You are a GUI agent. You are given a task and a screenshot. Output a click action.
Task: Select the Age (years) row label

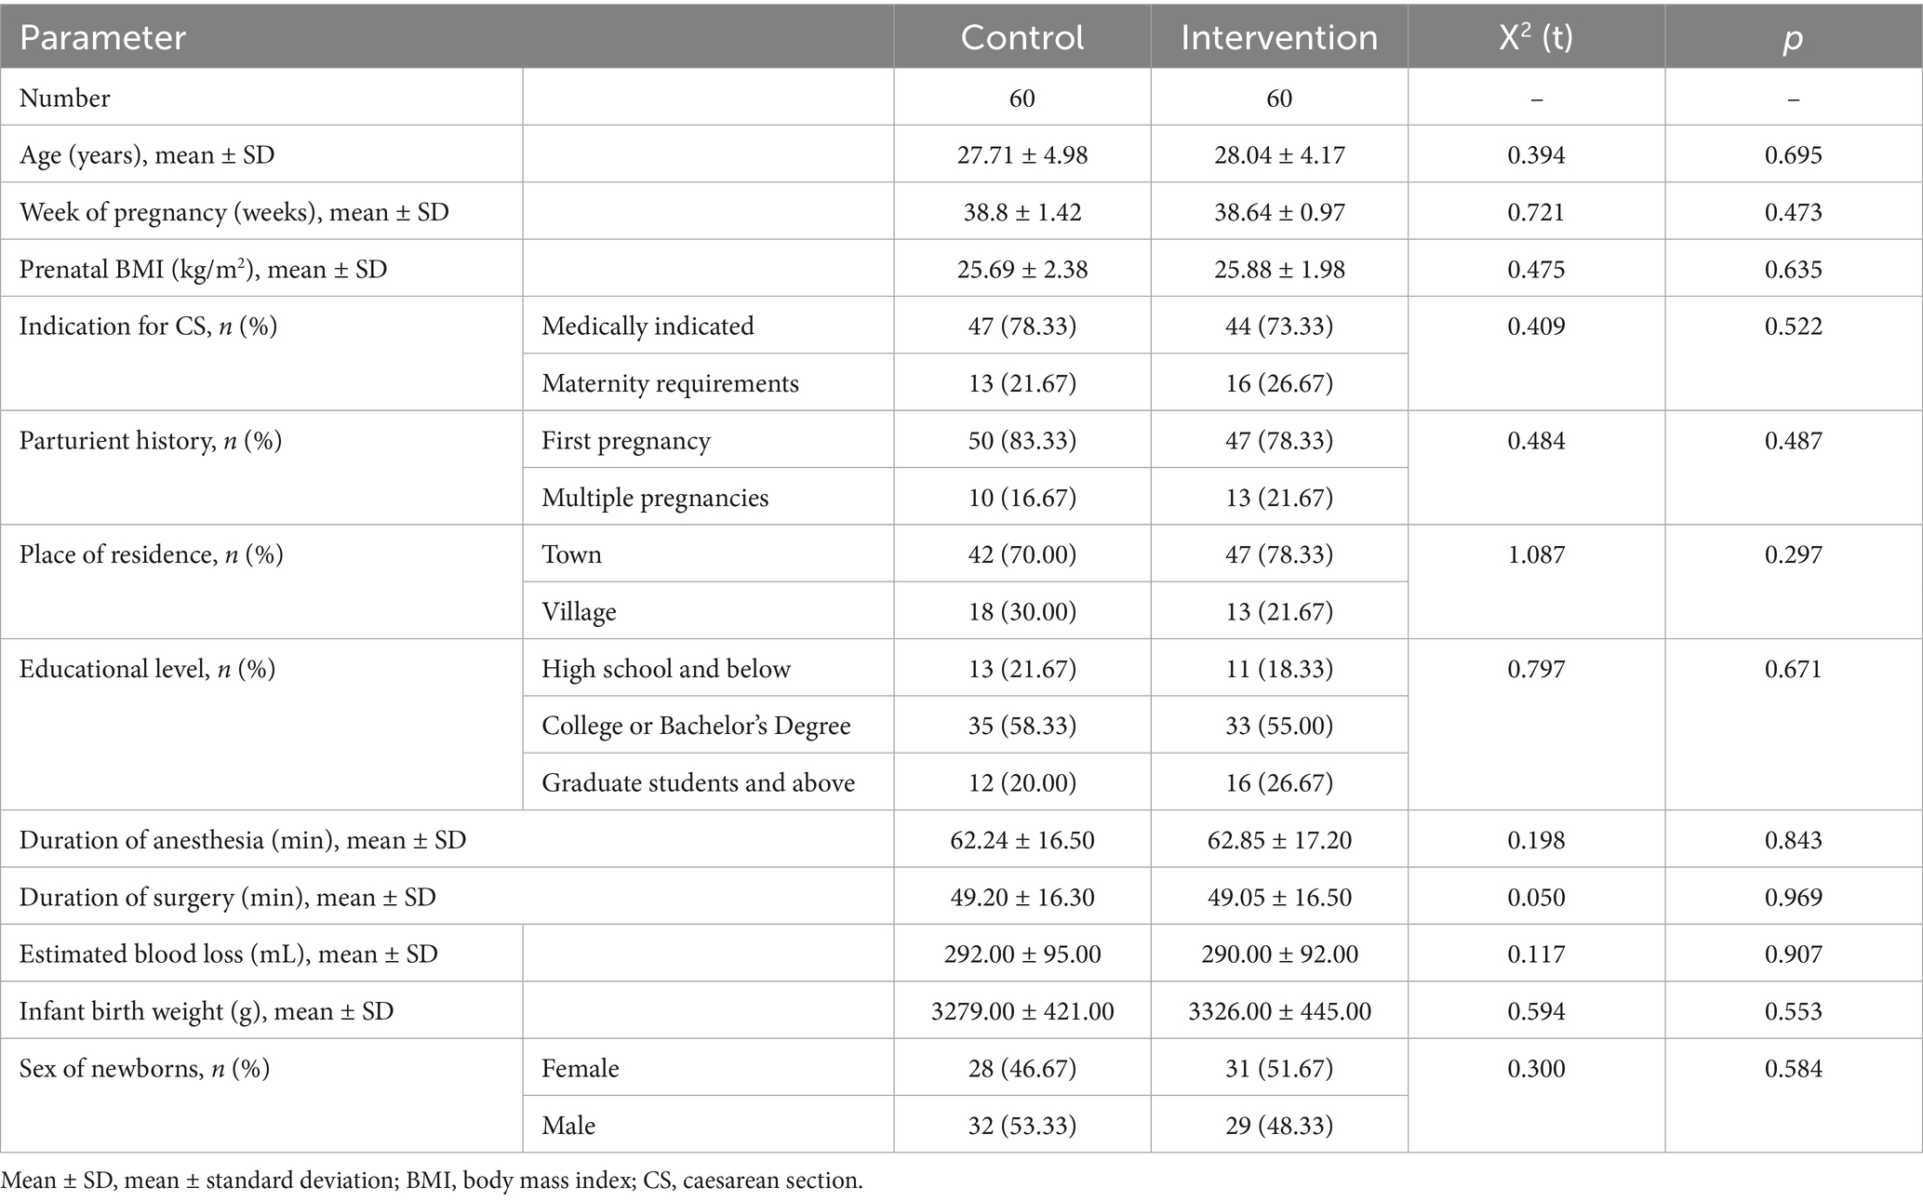pyautogui.click(x=147, y=154)
